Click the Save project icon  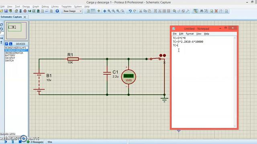point(6,11)
